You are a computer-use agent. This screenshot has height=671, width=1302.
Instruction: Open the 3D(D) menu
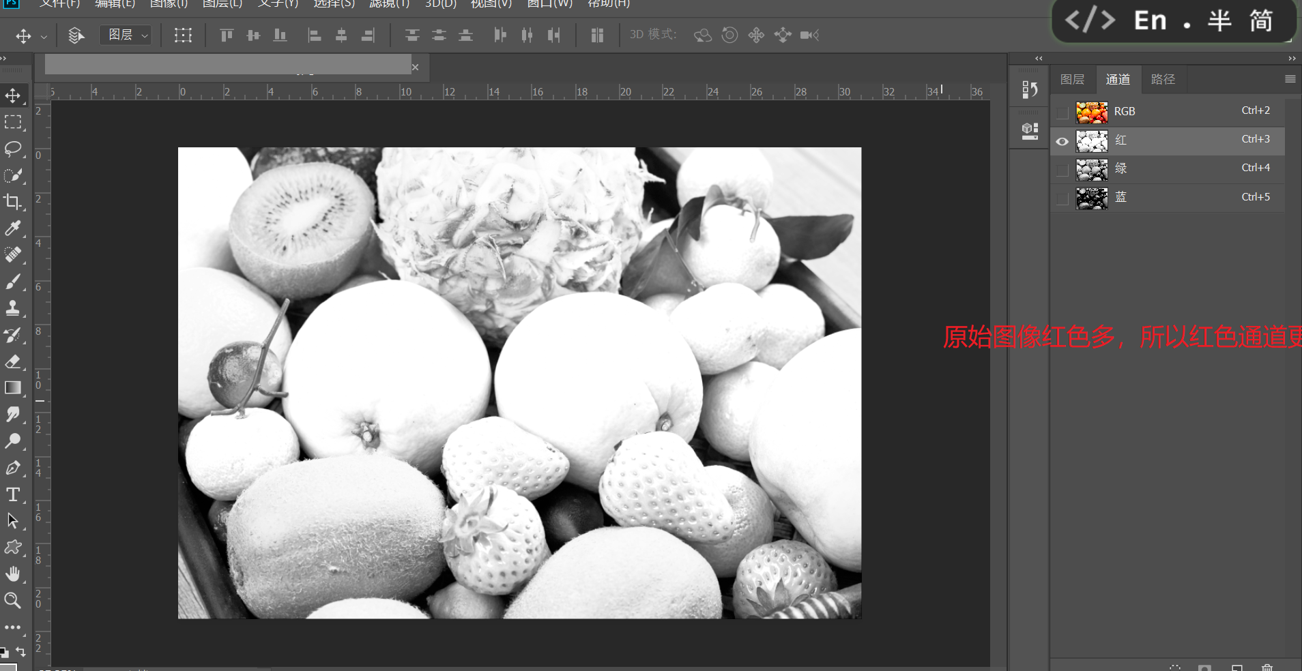click(x=441, y=4)
